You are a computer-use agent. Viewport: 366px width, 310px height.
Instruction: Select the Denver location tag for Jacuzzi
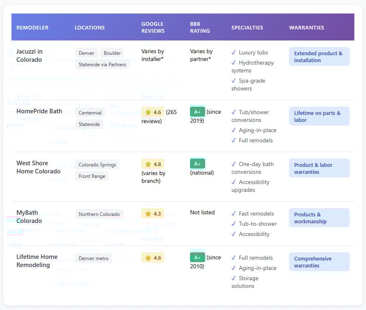86,53
